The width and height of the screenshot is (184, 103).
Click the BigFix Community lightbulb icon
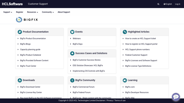click(x=72, y=80)
